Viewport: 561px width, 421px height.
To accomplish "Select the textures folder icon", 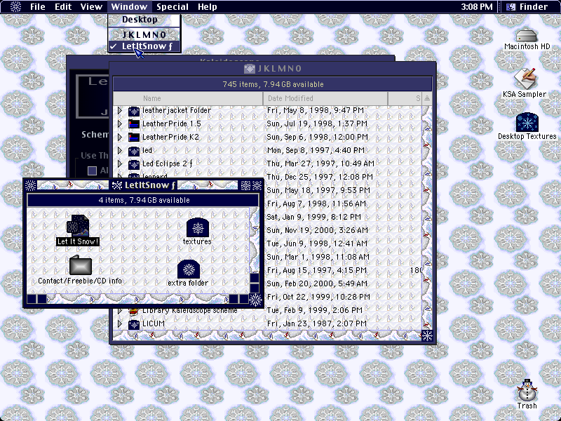I will click(198, 227).
